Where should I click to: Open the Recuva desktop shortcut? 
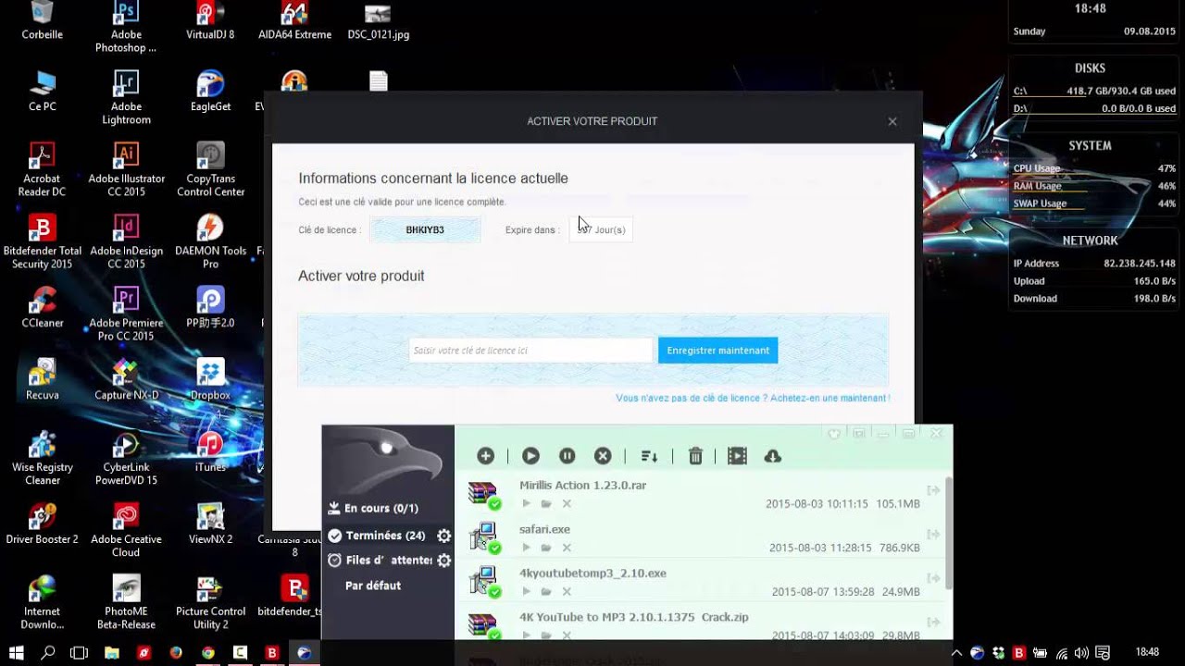[42, 379]
